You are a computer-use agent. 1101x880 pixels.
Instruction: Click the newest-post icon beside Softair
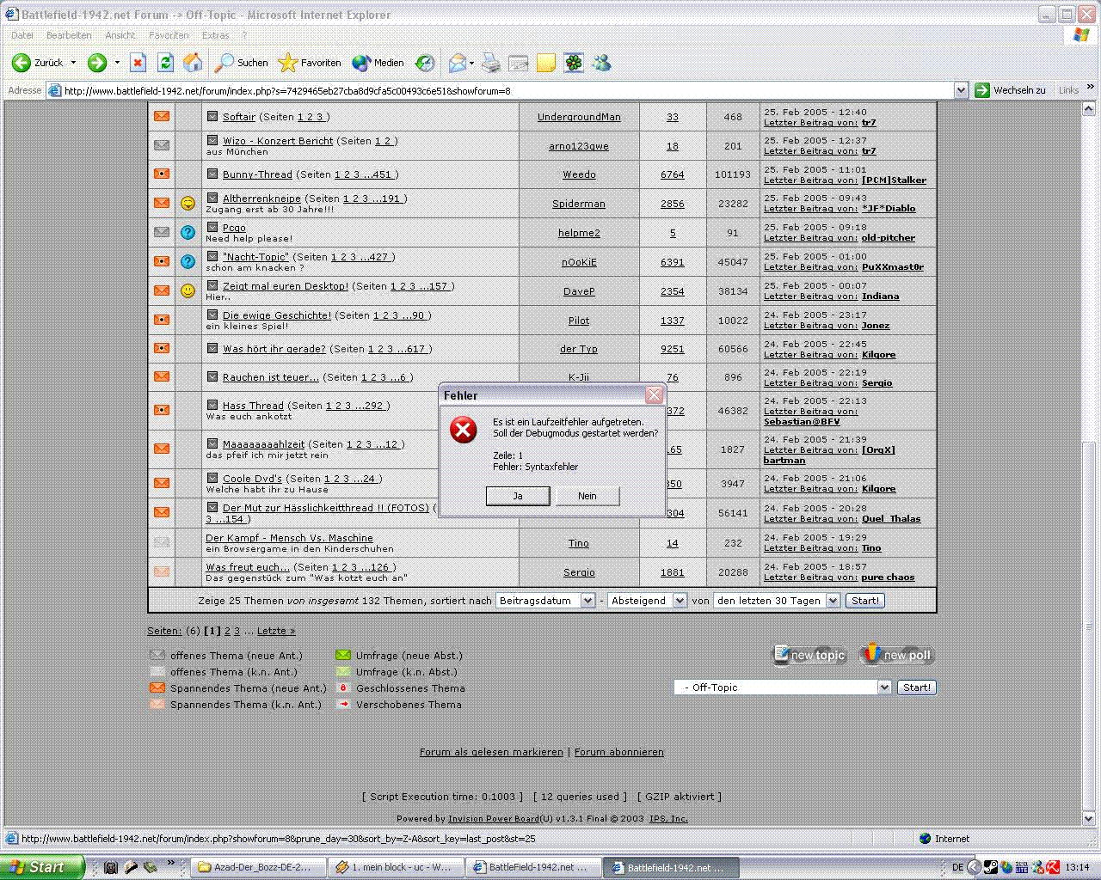(212, 116)
